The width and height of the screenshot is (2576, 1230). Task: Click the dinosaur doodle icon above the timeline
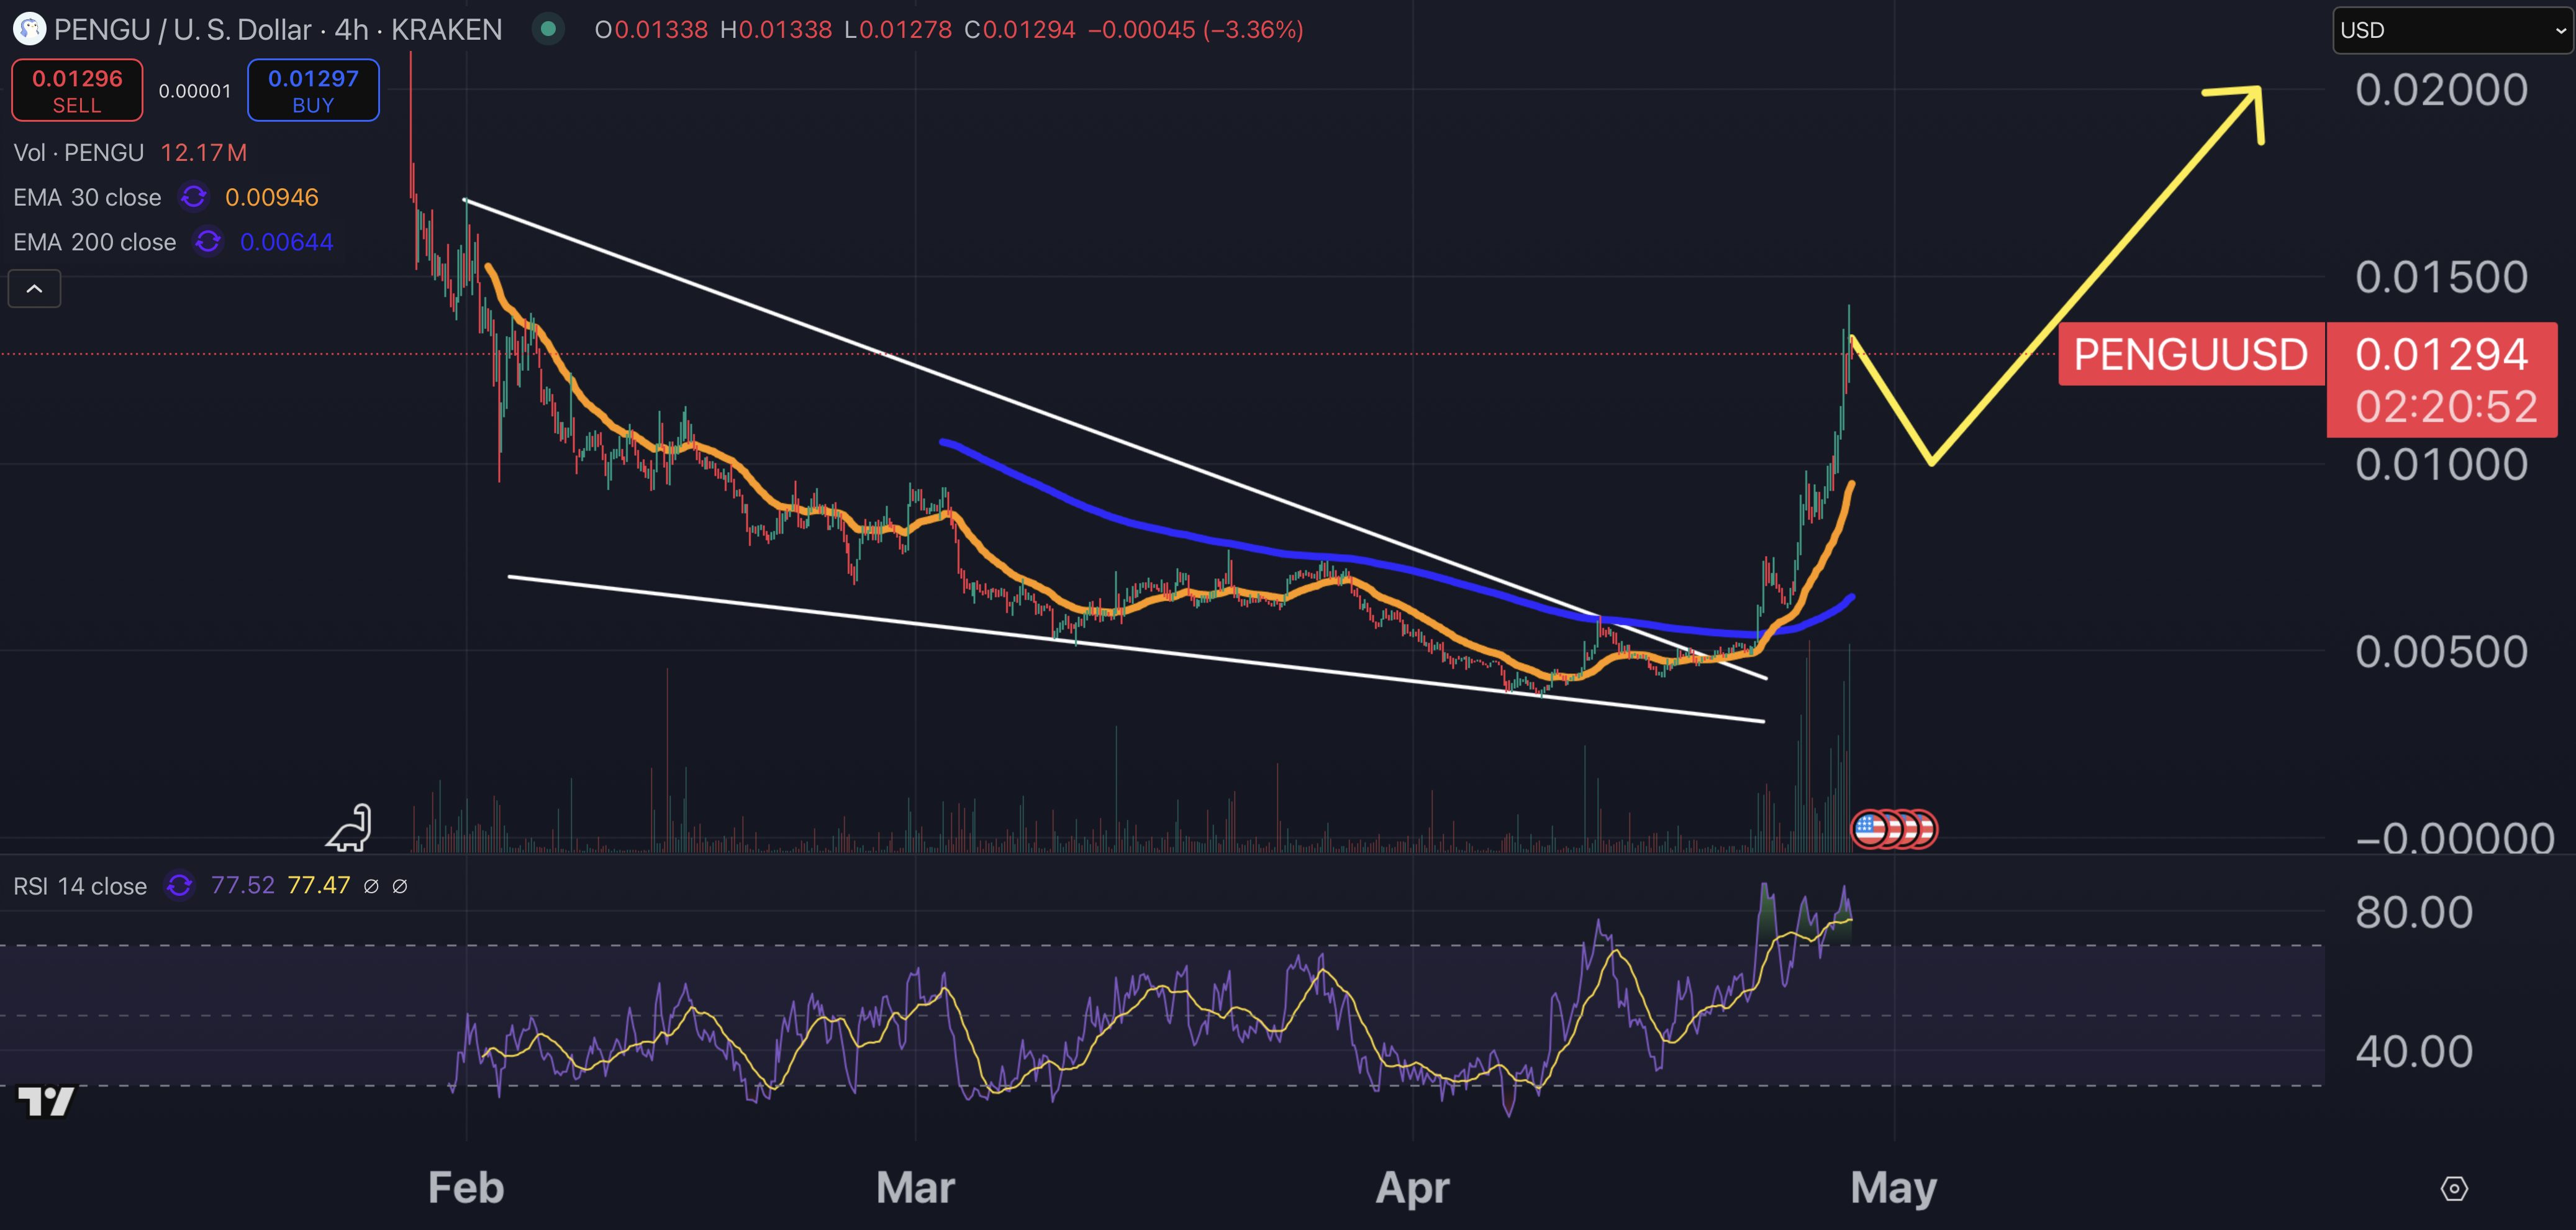coord(348,827)
